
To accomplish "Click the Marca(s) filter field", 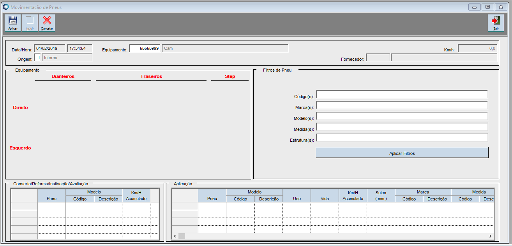I will pos(402,105).
